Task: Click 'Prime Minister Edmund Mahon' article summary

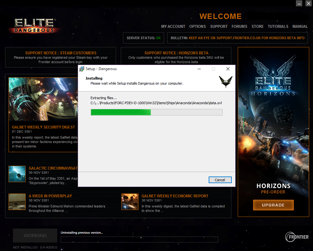Action: tap(67, 208)
